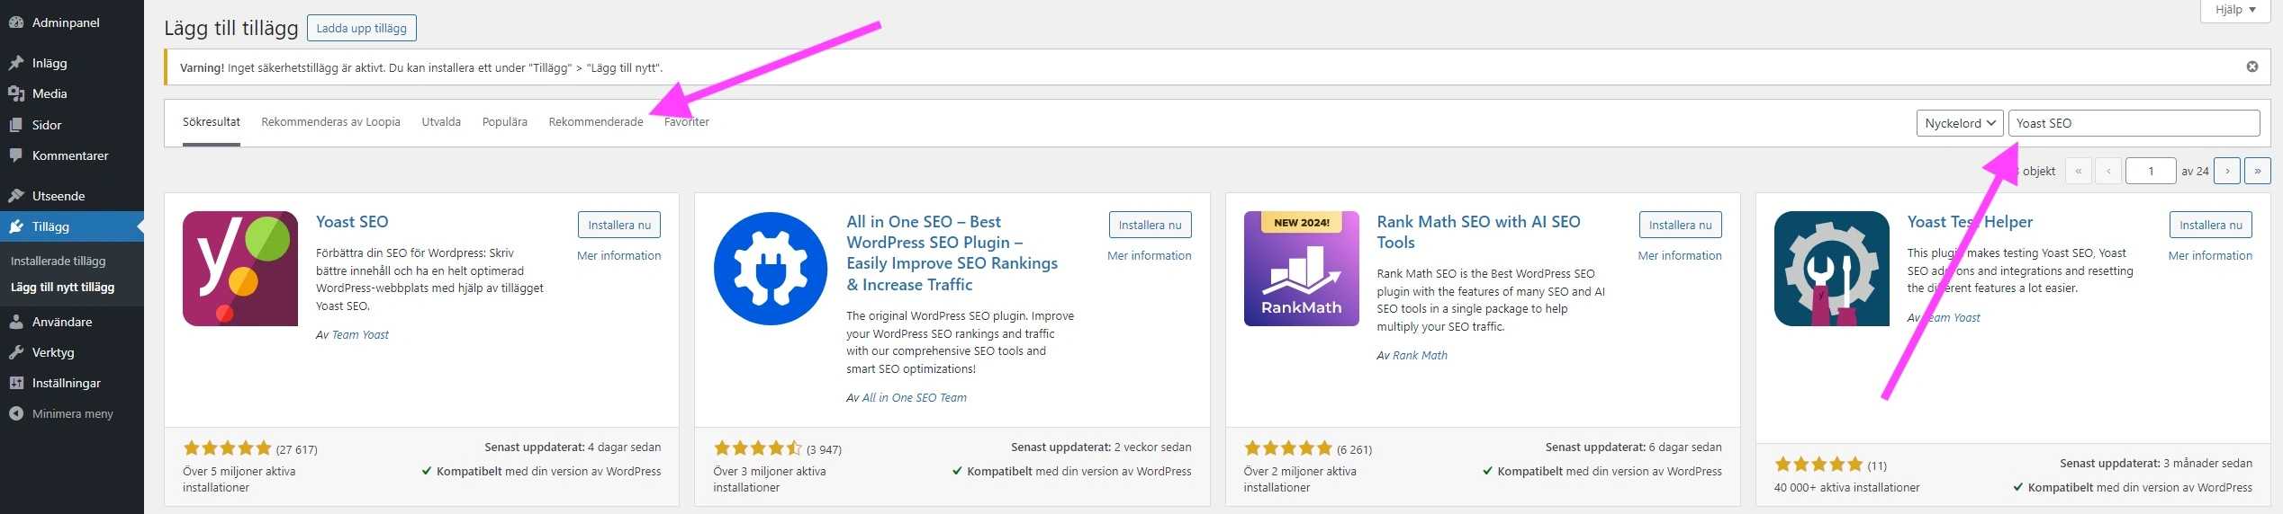Install Rank Math SEO now
This screenshot has width=2283, height=514.
1681,225
